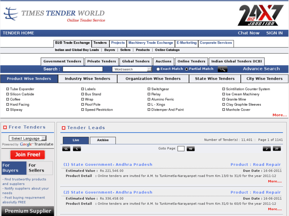
Task: Click More... under product checkbox list
Action: click(x=279, y=115)
